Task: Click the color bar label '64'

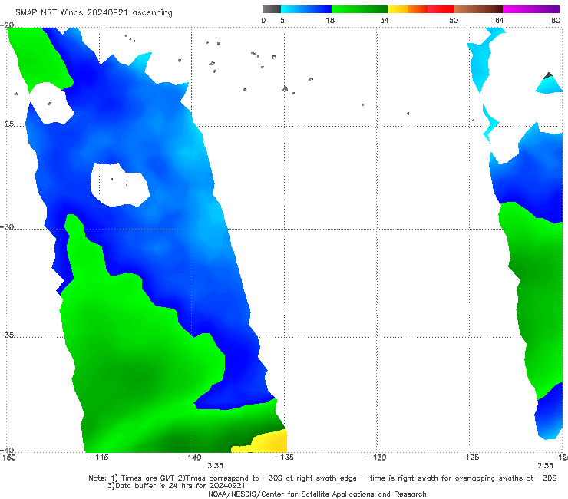Action: click(500, 21)
